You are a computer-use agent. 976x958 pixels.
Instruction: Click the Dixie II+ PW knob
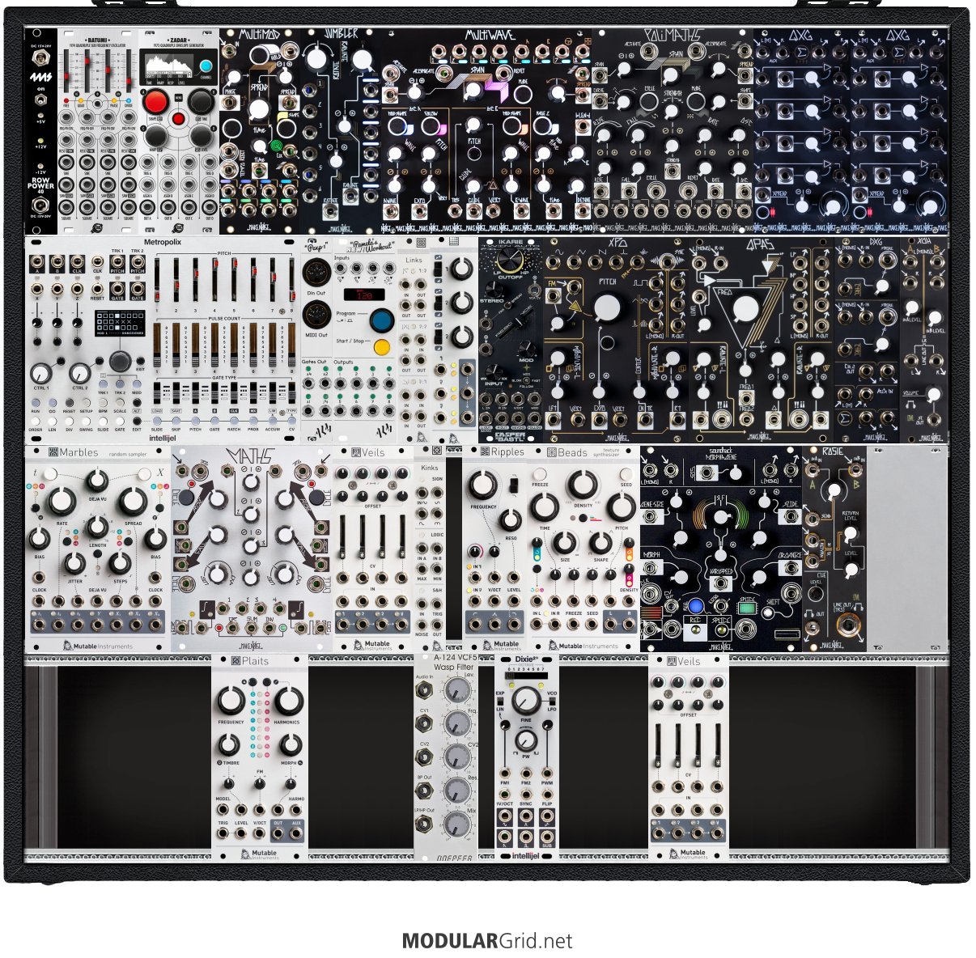coord(526,740)
